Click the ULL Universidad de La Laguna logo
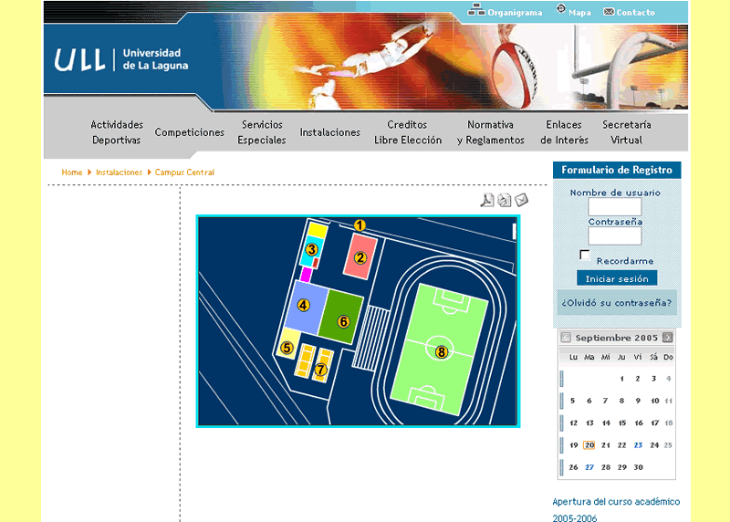 pyautogui.click(x=118, y=59)
